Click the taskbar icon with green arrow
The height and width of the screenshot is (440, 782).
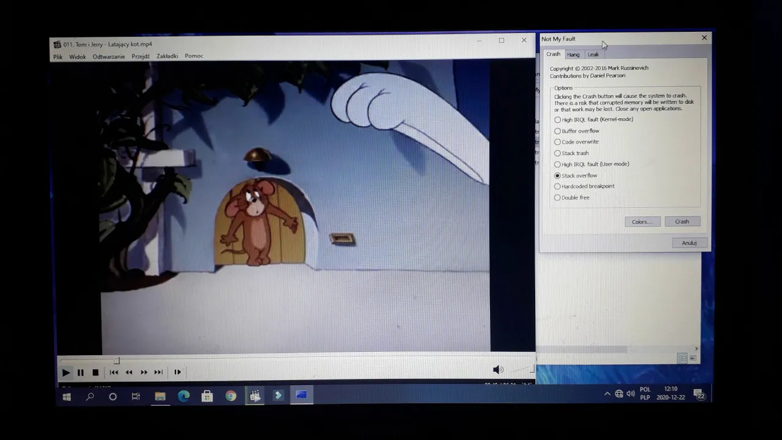[x=278, y=396]
